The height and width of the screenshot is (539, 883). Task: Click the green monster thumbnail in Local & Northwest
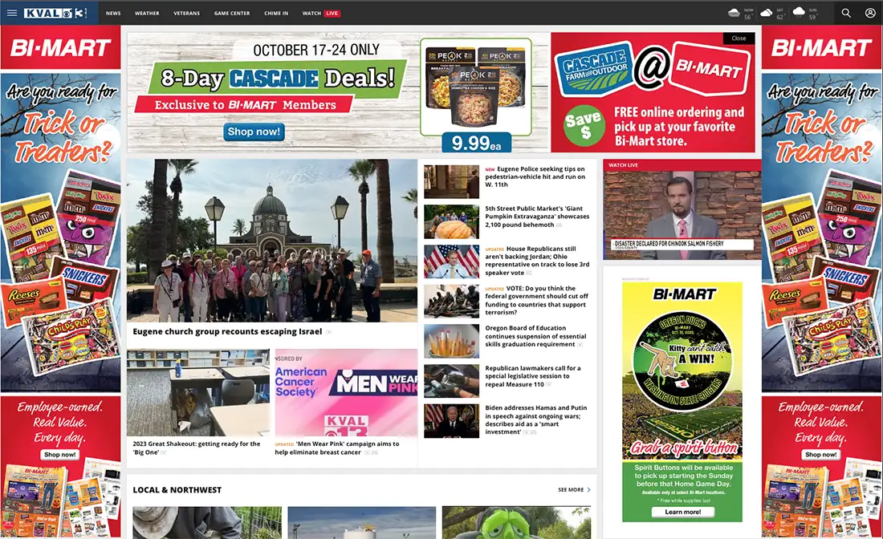[516, 523]
